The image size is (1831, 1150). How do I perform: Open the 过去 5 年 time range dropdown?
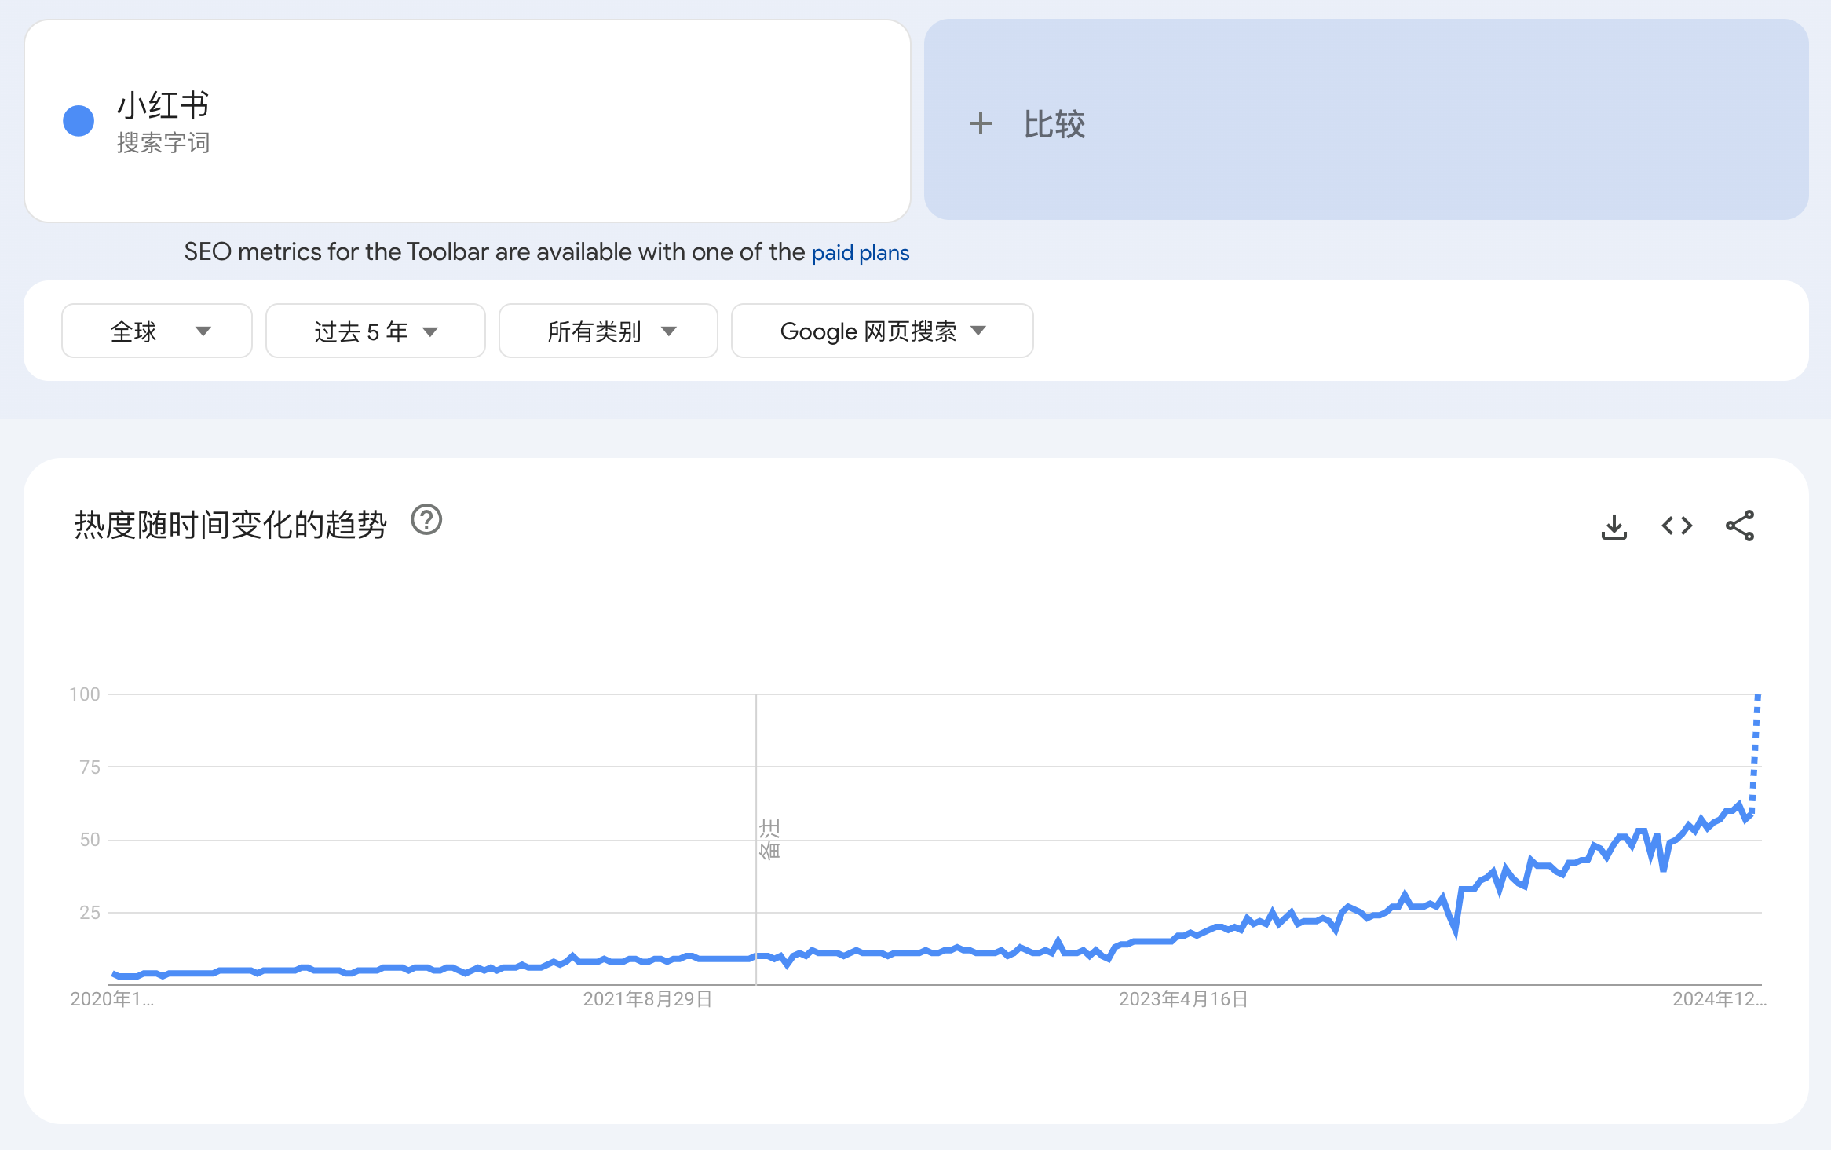click(375, 331)
